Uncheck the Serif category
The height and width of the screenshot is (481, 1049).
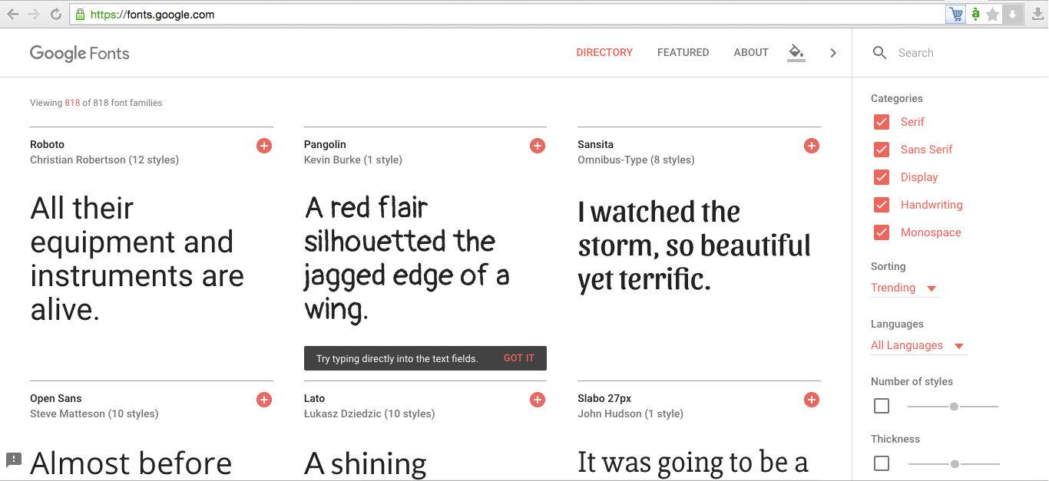click(882, 122)
